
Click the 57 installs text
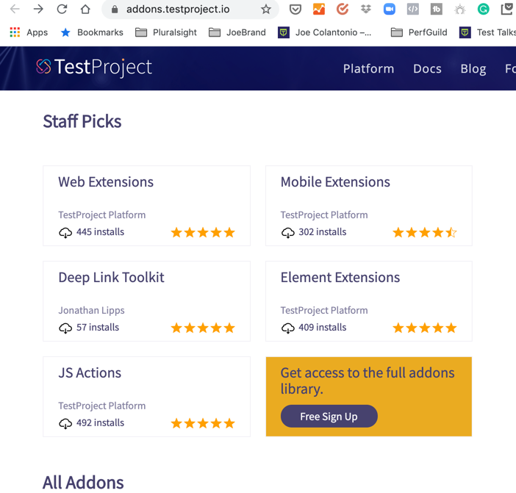click(x=98, y=327)
